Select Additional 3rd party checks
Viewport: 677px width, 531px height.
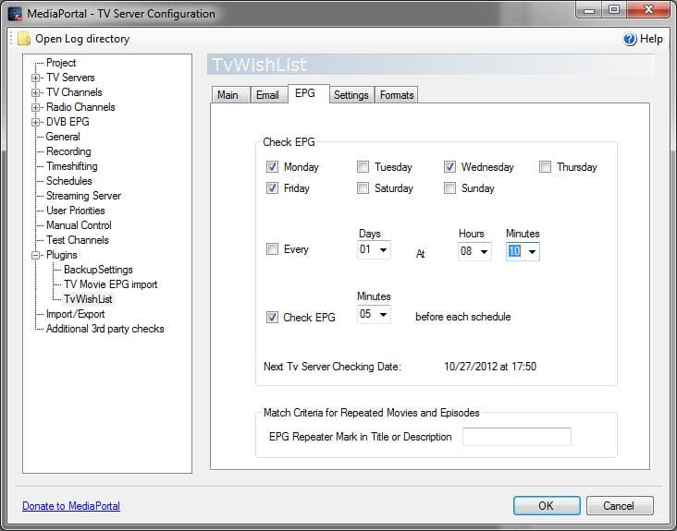click(105, 329)
